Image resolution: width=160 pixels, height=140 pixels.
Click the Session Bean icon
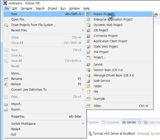point(88,70)
